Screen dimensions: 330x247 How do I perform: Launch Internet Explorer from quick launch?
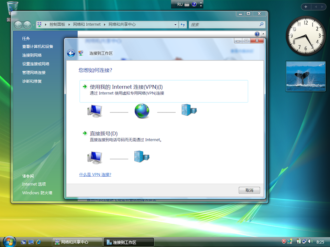tap(38, 242)
